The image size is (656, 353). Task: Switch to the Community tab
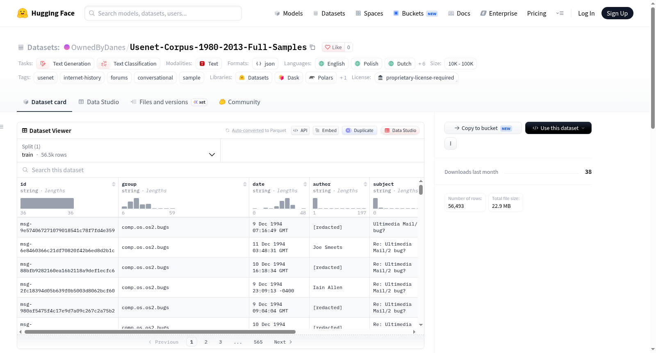[x=239, y=102]
